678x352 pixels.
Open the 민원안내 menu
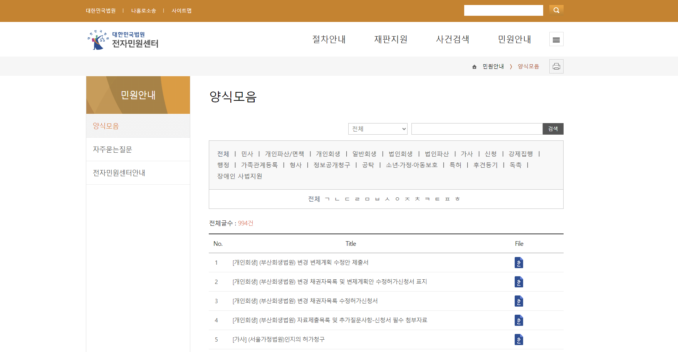pos(515,39)
